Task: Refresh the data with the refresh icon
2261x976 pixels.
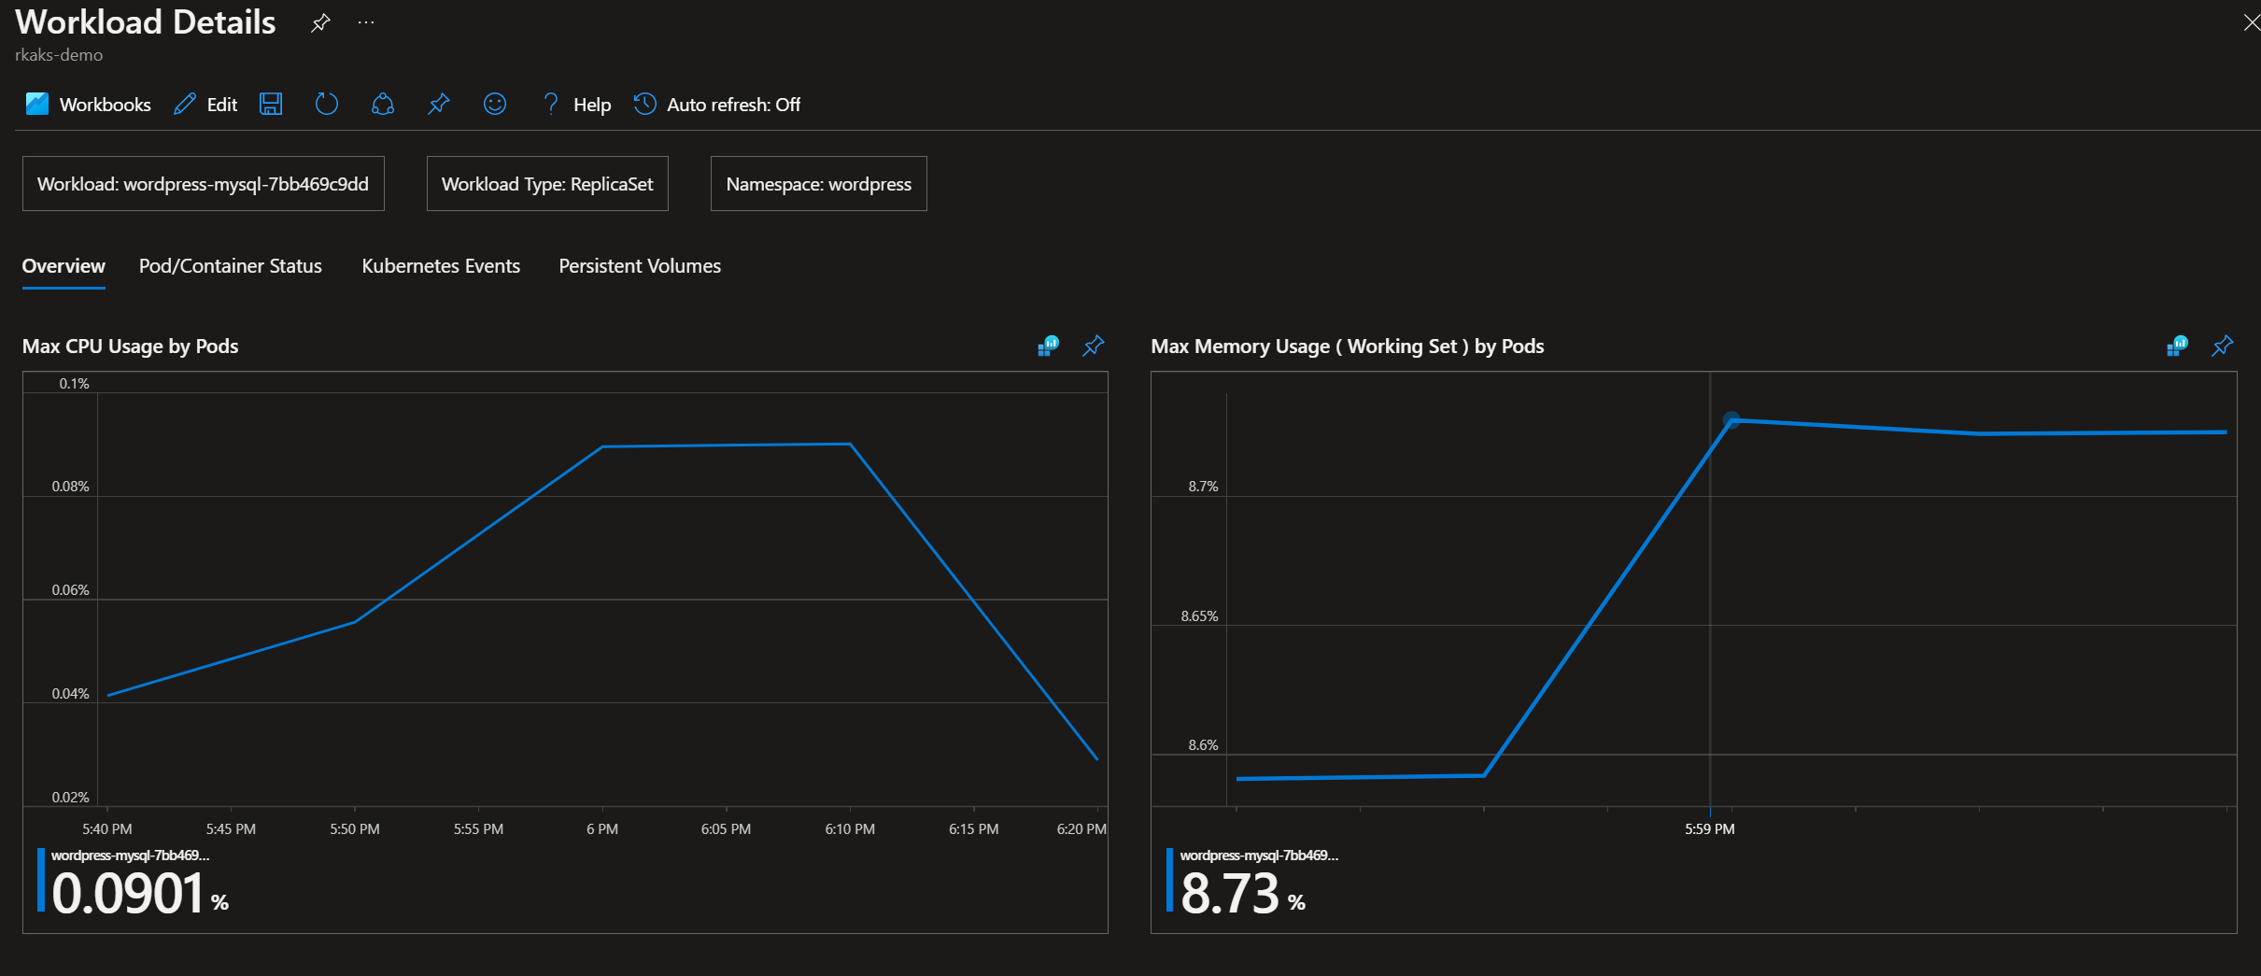Action: tap(326, 105)
